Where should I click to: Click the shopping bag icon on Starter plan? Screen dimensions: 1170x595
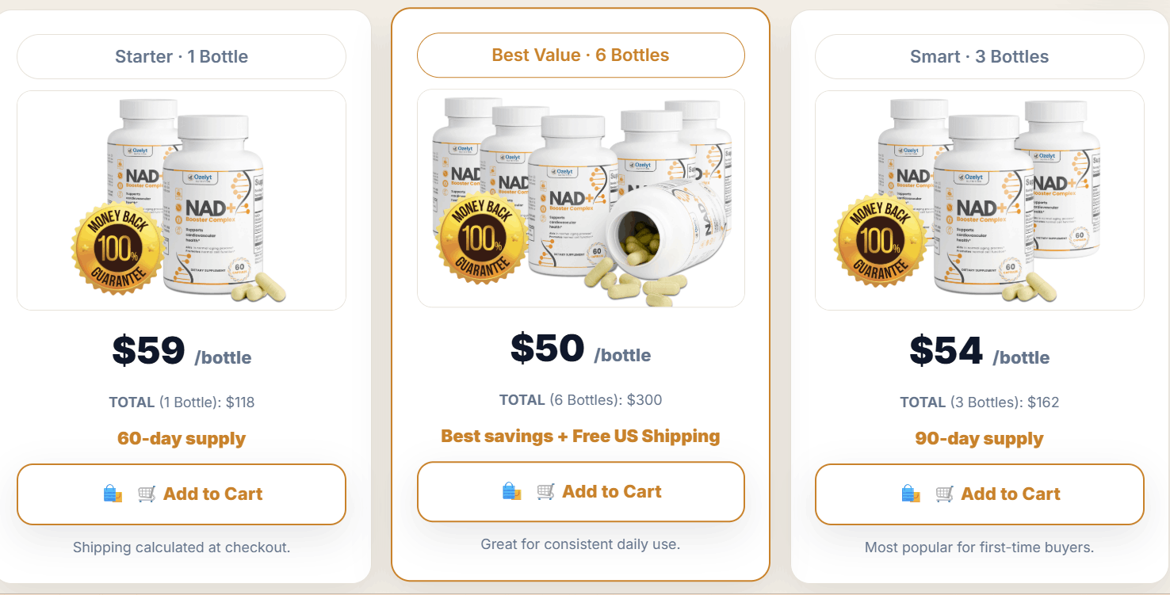click(x=112, y=493)
